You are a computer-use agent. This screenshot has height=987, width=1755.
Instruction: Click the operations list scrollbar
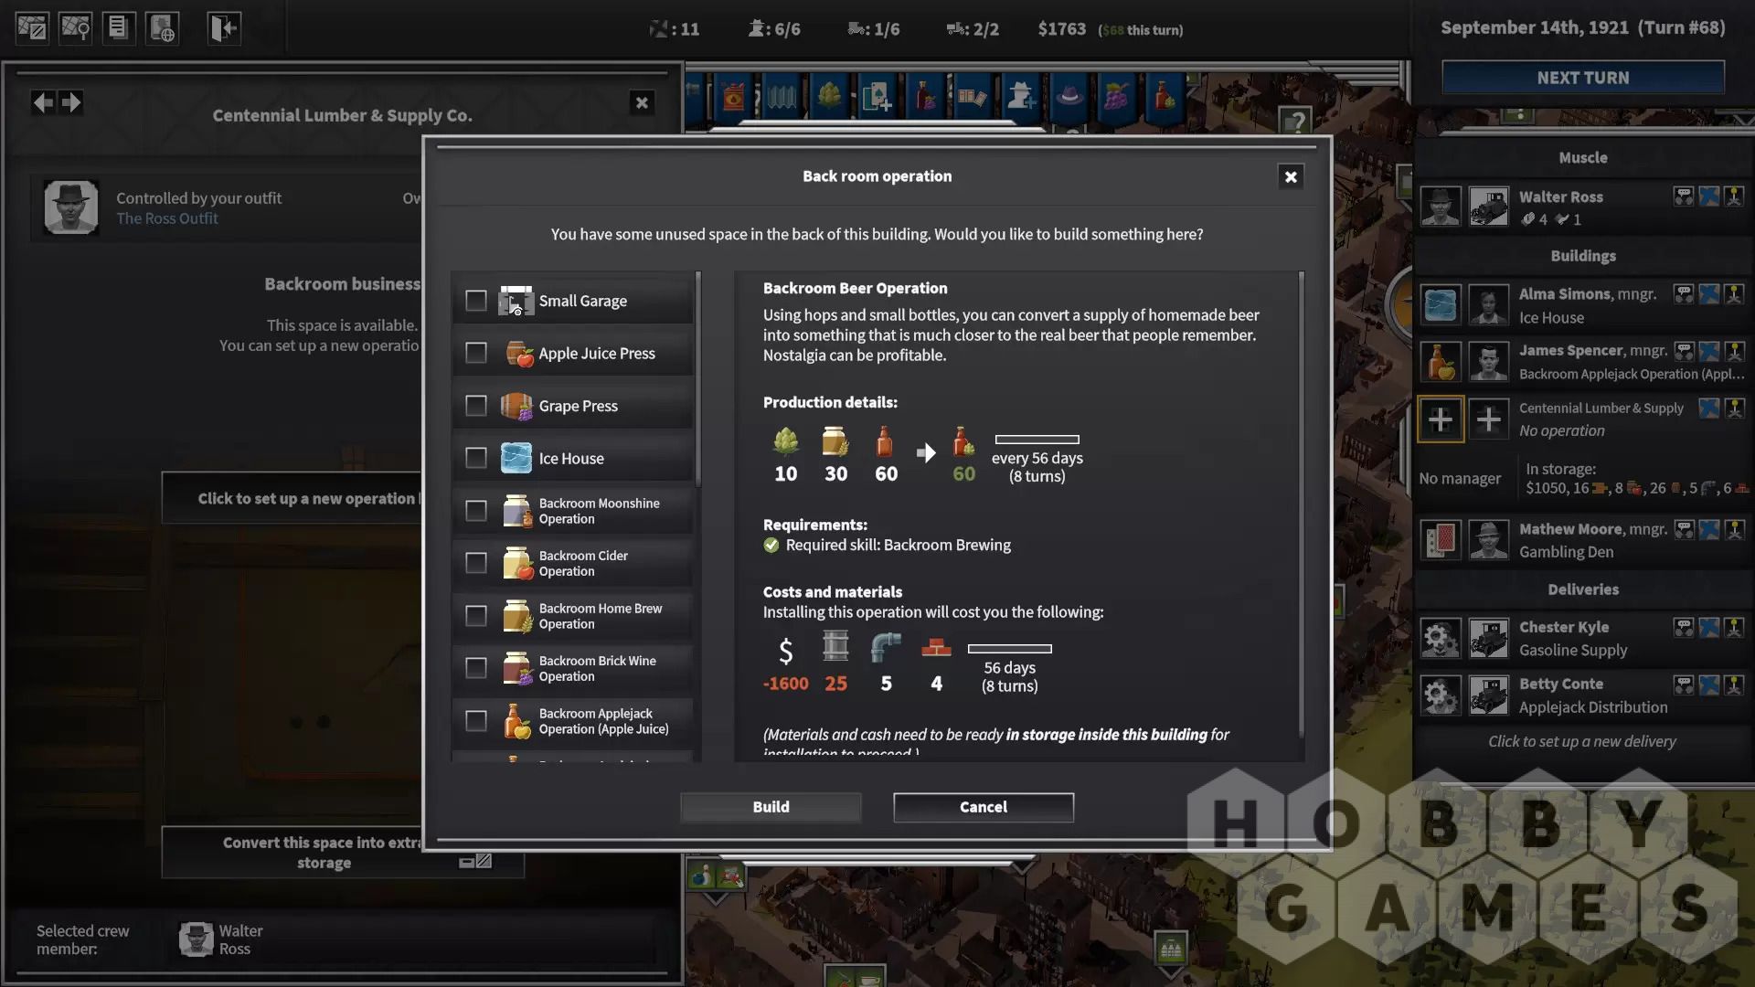tap(698, 379)
